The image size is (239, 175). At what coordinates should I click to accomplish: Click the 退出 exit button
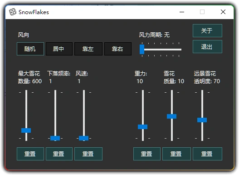pos(207,47)
